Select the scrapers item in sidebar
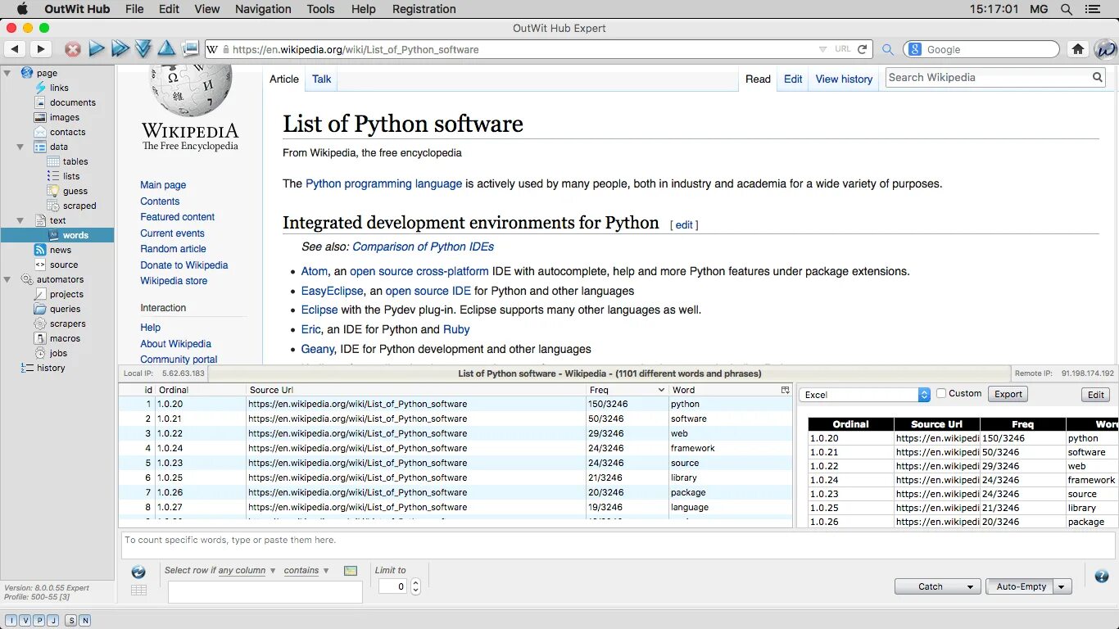This screenshot has height=629, width=1119. [x=67, y=324]
